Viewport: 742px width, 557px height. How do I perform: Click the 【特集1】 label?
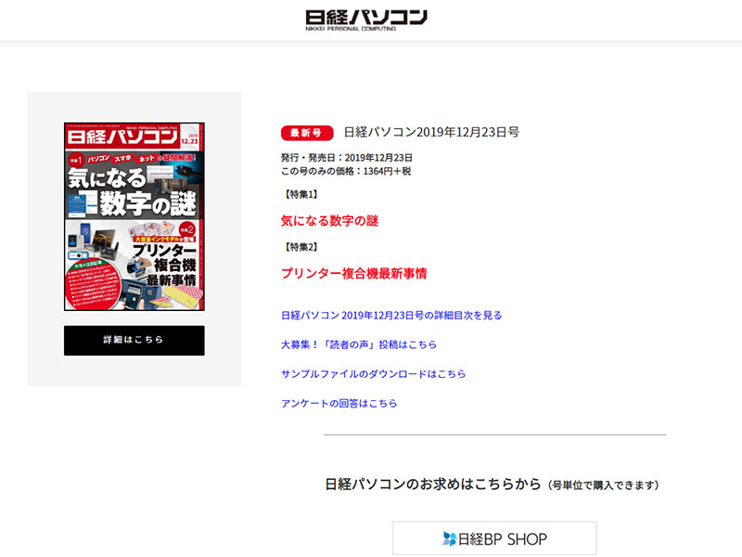(301, 194)
